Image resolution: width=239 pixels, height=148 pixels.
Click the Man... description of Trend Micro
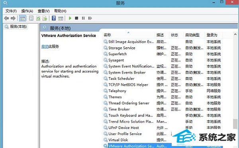162,121
